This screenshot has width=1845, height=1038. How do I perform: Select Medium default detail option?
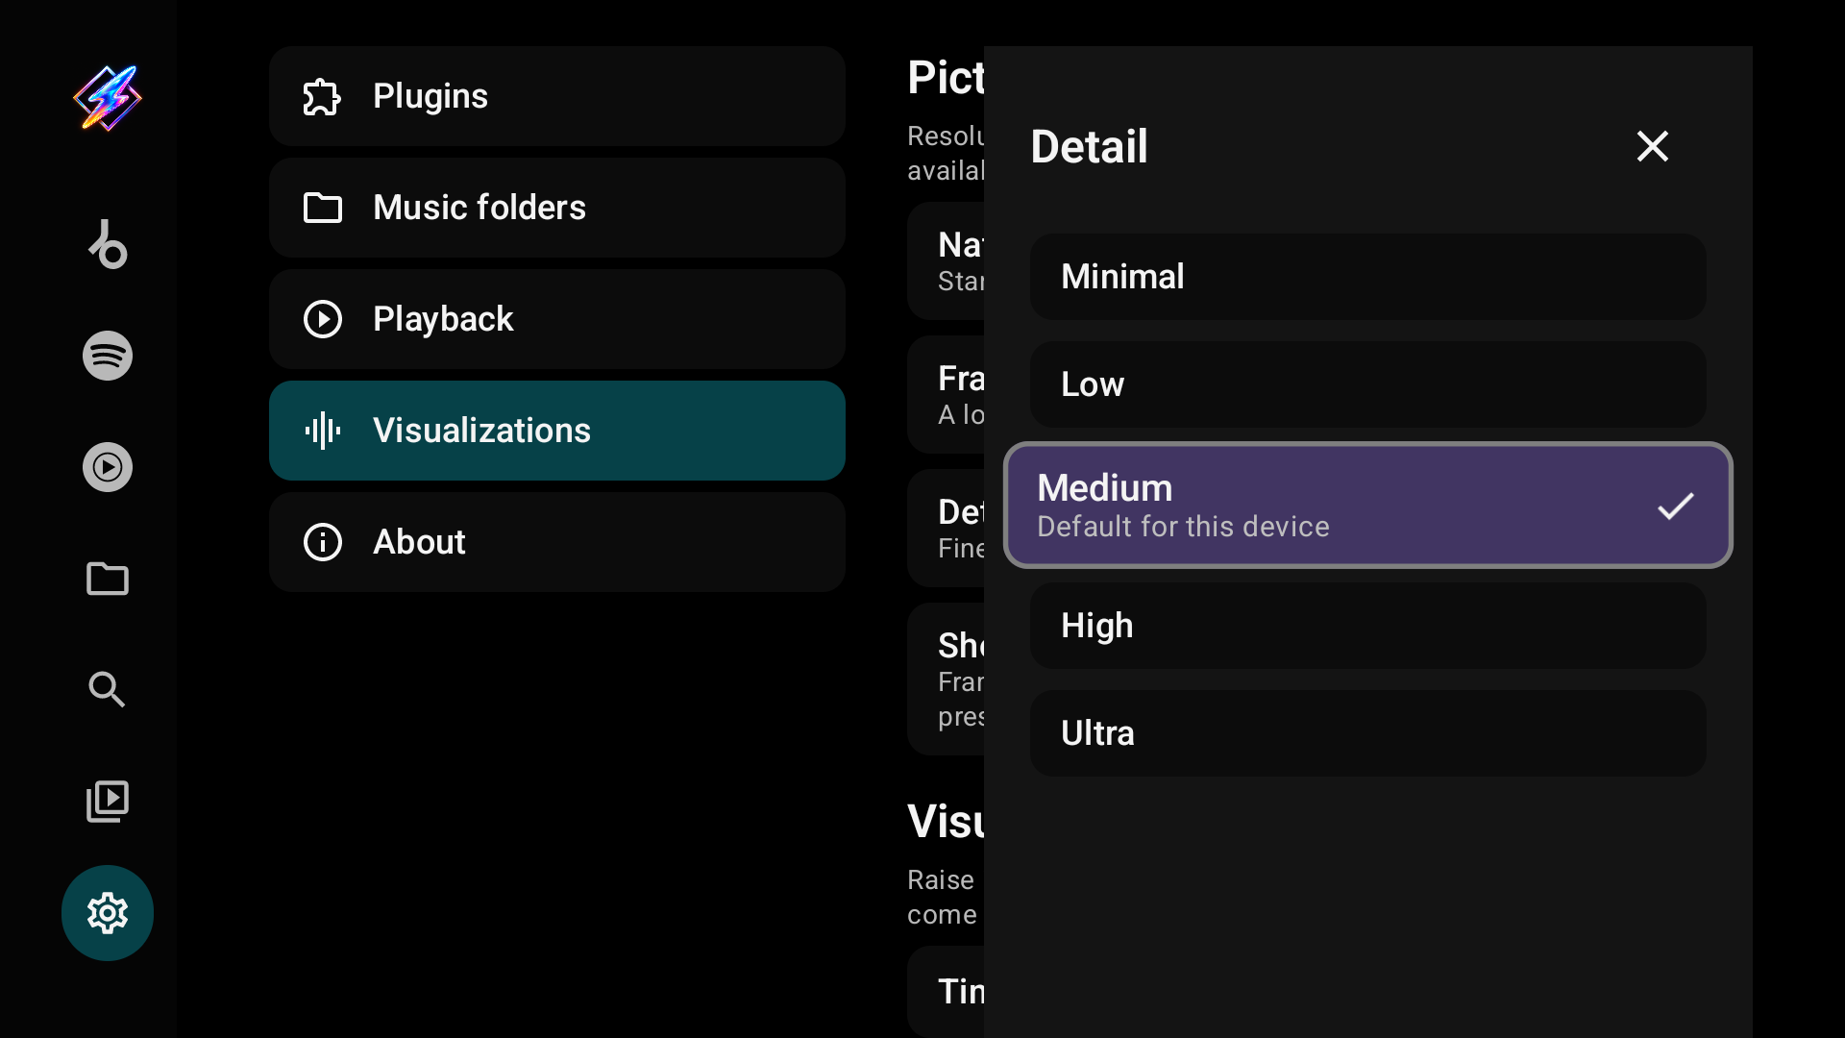pyautogui.click(x=1368, y=506)
